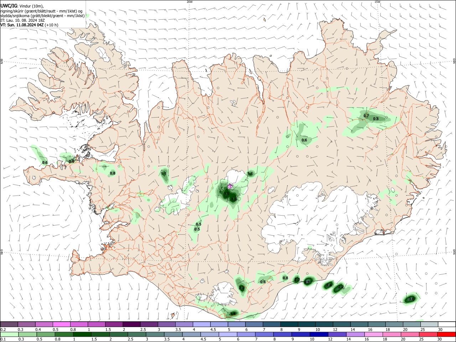This screenshot has height=342, width=456.
Task: Click the palest green 0.1 swatch in lower scale
Action: coord(9,334)
